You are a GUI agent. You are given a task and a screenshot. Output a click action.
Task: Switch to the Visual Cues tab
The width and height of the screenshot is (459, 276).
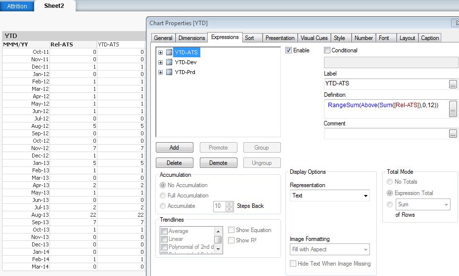pos(314,38)
